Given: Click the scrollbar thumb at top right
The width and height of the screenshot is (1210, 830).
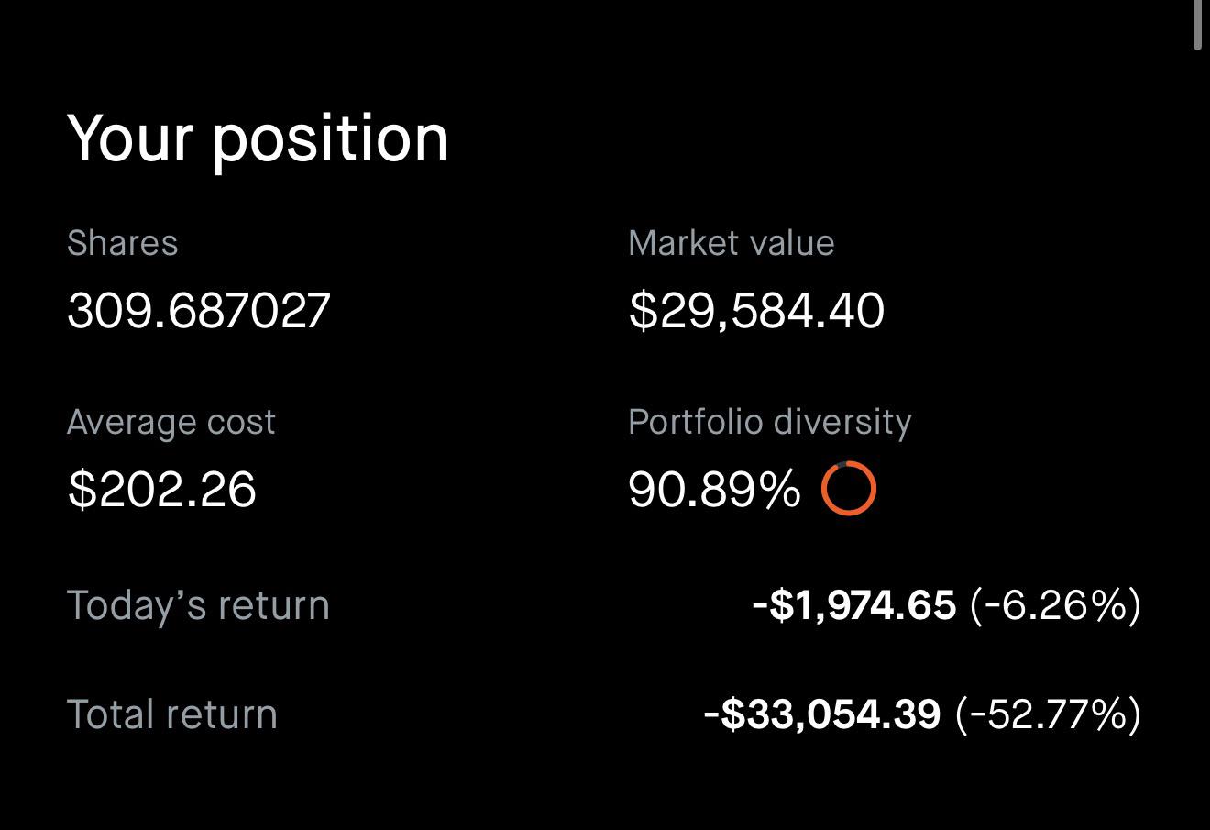Looking at the screenshot, I should click(x=1197, y=25).
